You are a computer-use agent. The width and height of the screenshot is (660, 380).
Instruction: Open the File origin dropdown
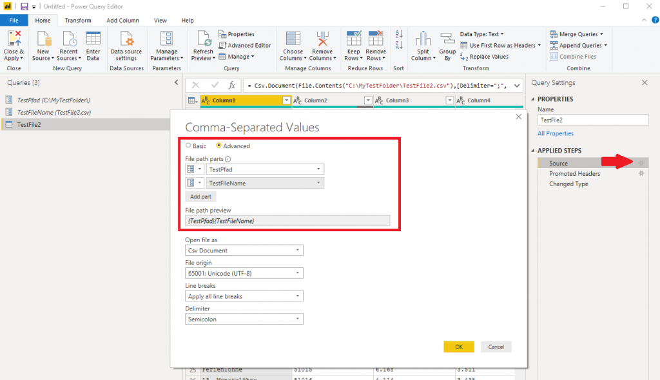(x=244, y=273)
